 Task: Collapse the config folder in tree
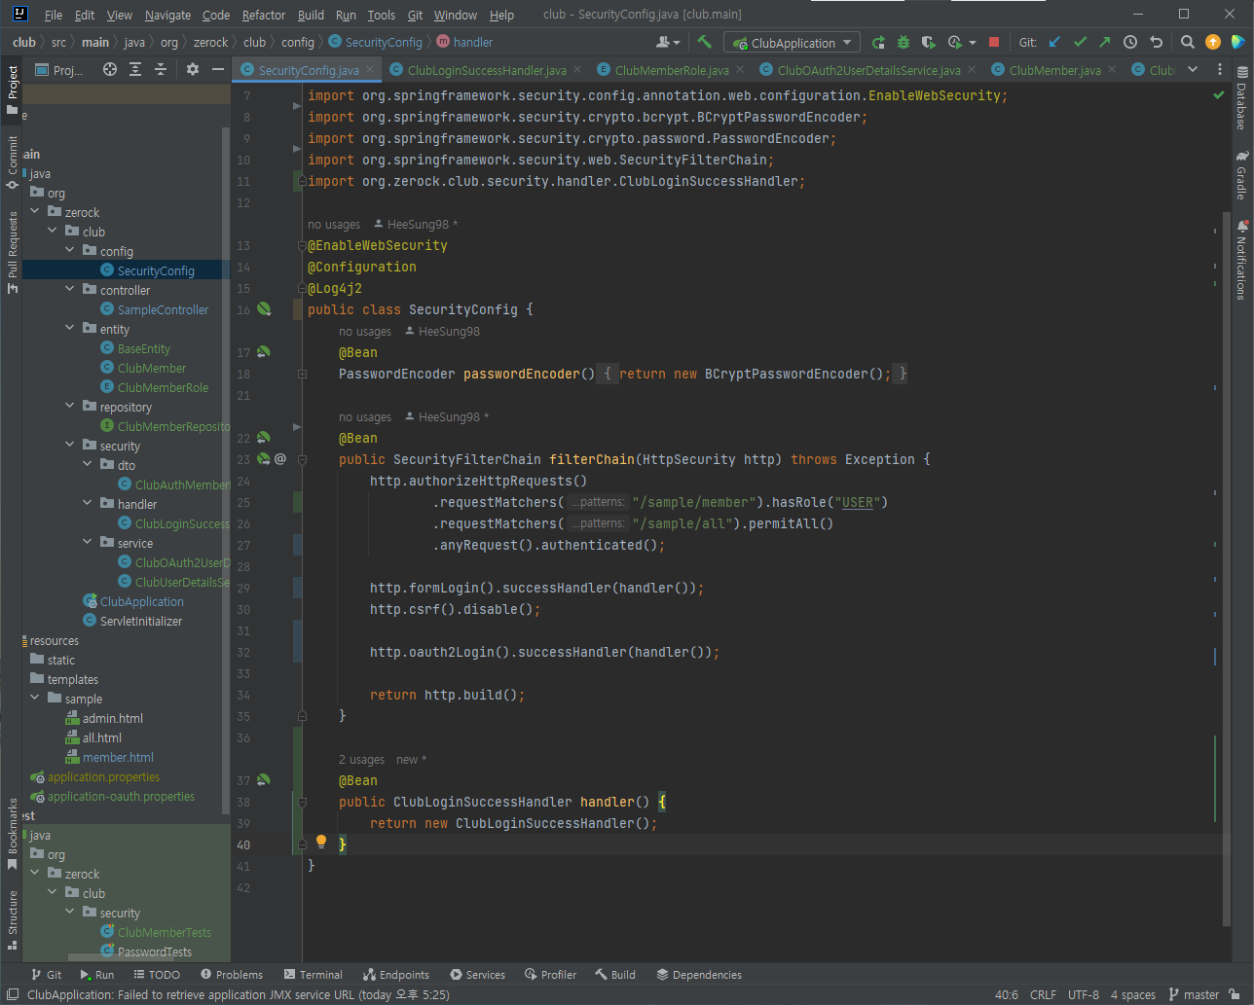(x=69, y=251)
